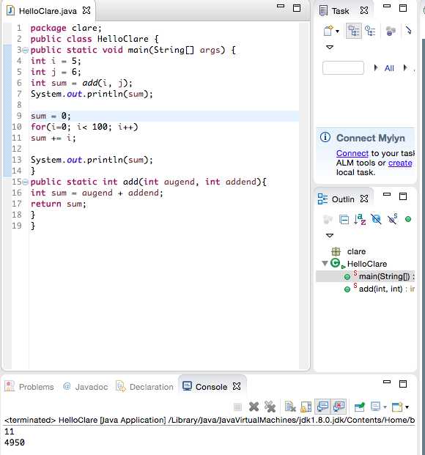This screenshot has width=425, height=455.
Task: Select add(int, int) method in Outline
Action: [x=380, y=289]
